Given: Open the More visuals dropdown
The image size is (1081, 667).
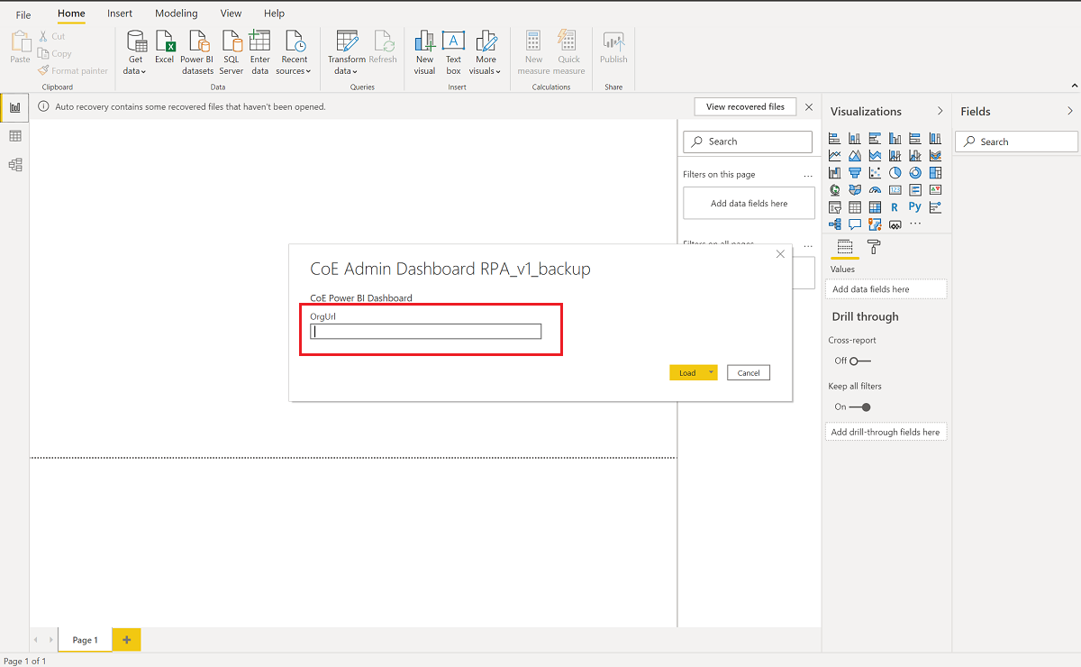Looking at the screenshot, I should 486,52.
